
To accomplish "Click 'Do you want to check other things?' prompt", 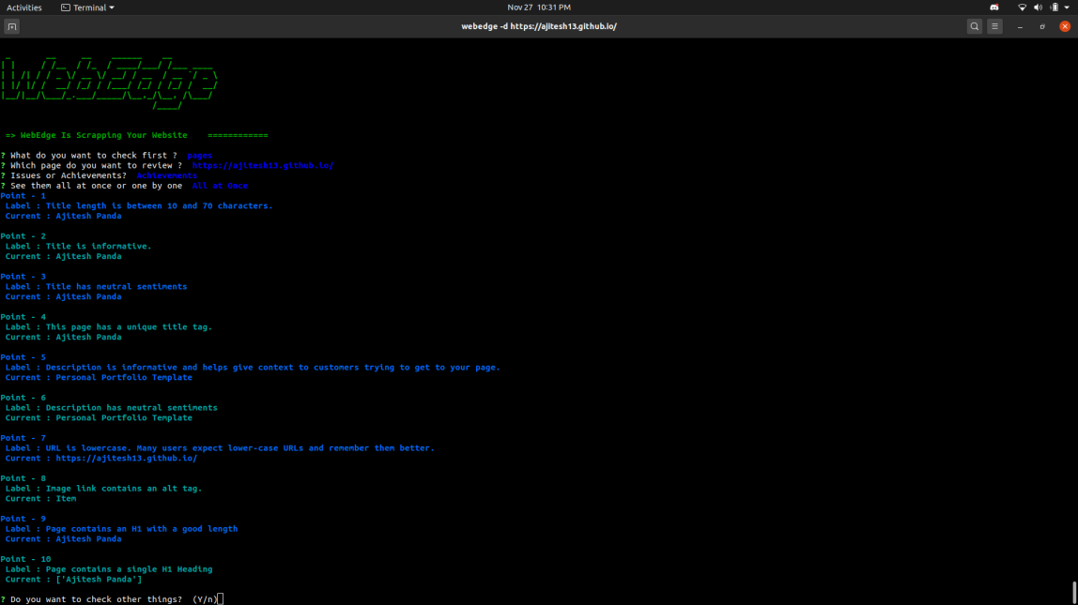I will [96, 599].
